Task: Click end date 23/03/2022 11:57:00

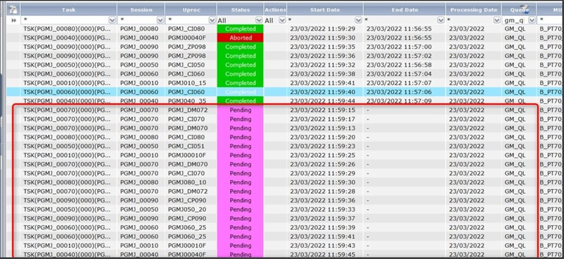Action: (x=399, y=47)
